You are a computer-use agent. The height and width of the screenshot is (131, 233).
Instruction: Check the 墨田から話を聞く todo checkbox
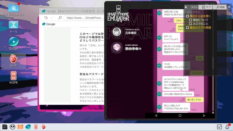click(x=187, y=16)
